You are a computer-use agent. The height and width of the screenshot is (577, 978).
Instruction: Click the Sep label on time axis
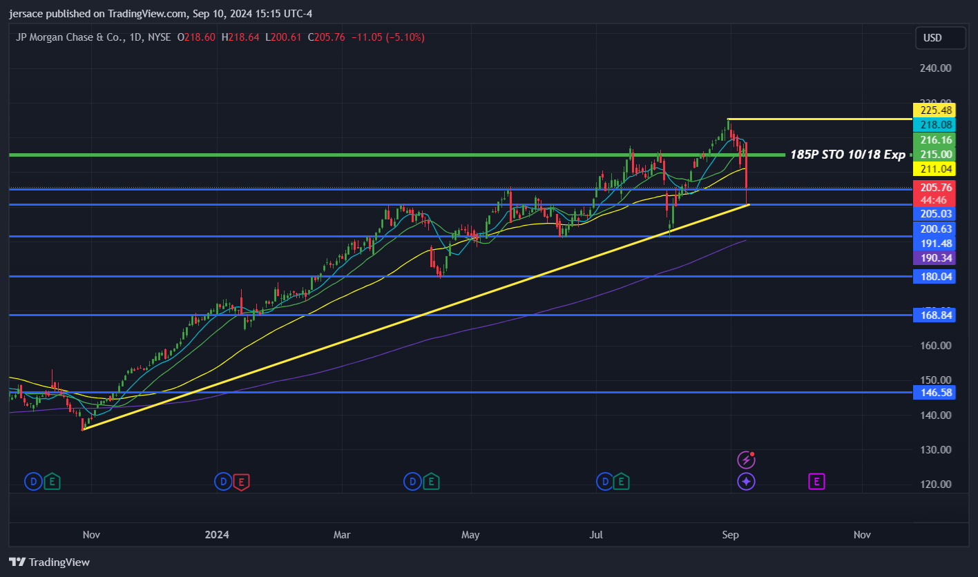coord(730,535)
